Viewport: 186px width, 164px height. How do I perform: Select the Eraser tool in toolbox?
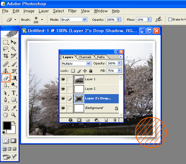pos(6,78)
